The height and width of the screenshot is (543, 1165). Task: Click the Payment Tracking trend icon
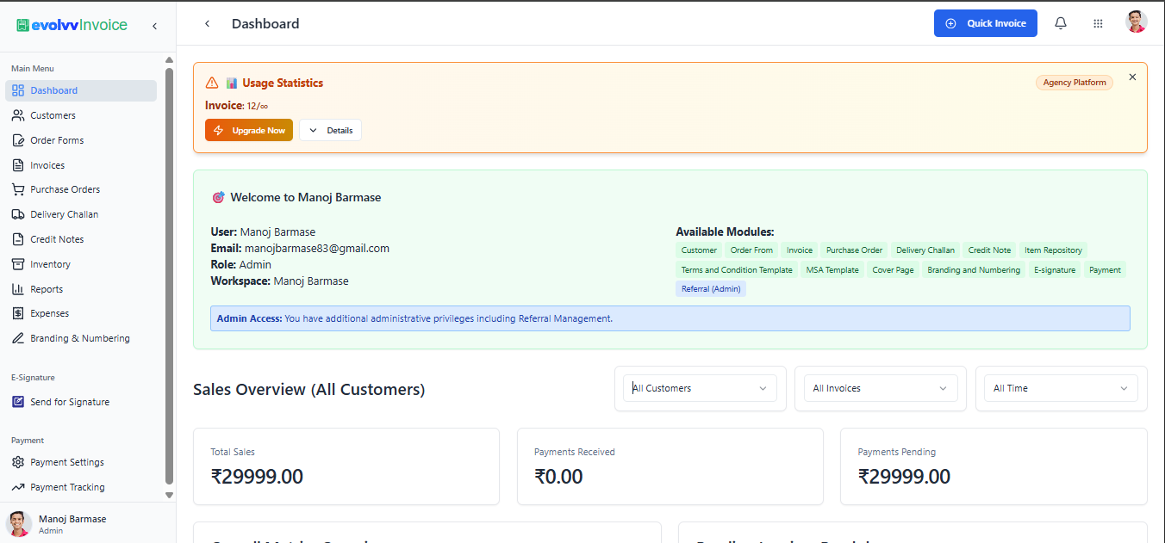(x=18, y=487)
